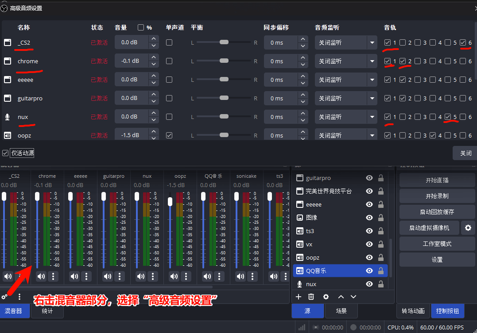Screen dimensions: 477x333
Task: Hide the nux source in list
Action: [x=369, y=284]
